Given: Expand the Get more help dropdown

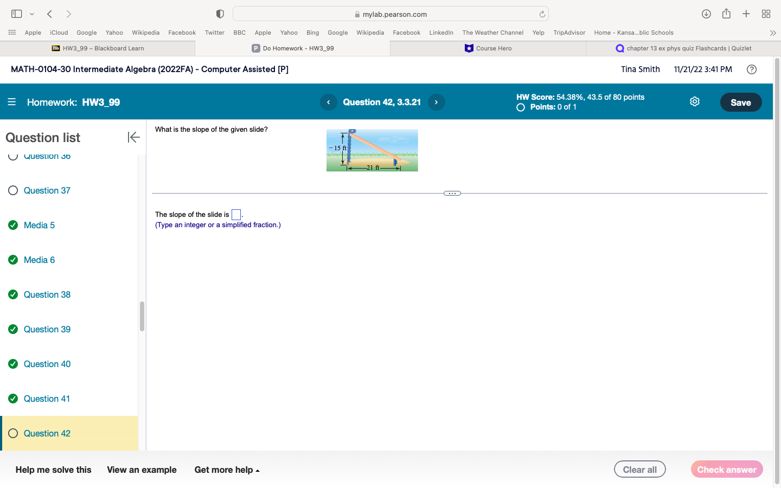Looking at the screenshot, I should [x=227, y=470].
